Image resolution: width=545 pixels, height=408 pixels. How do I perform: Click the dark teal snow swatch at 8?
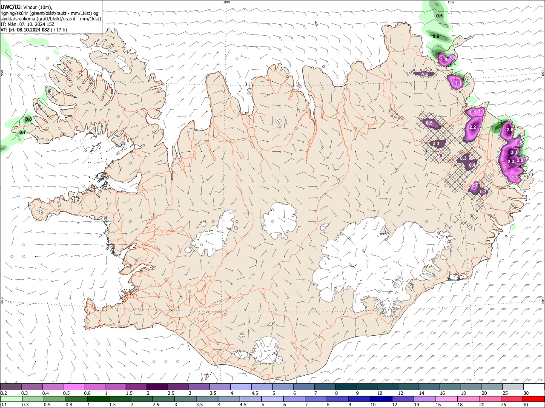[345, 387]
